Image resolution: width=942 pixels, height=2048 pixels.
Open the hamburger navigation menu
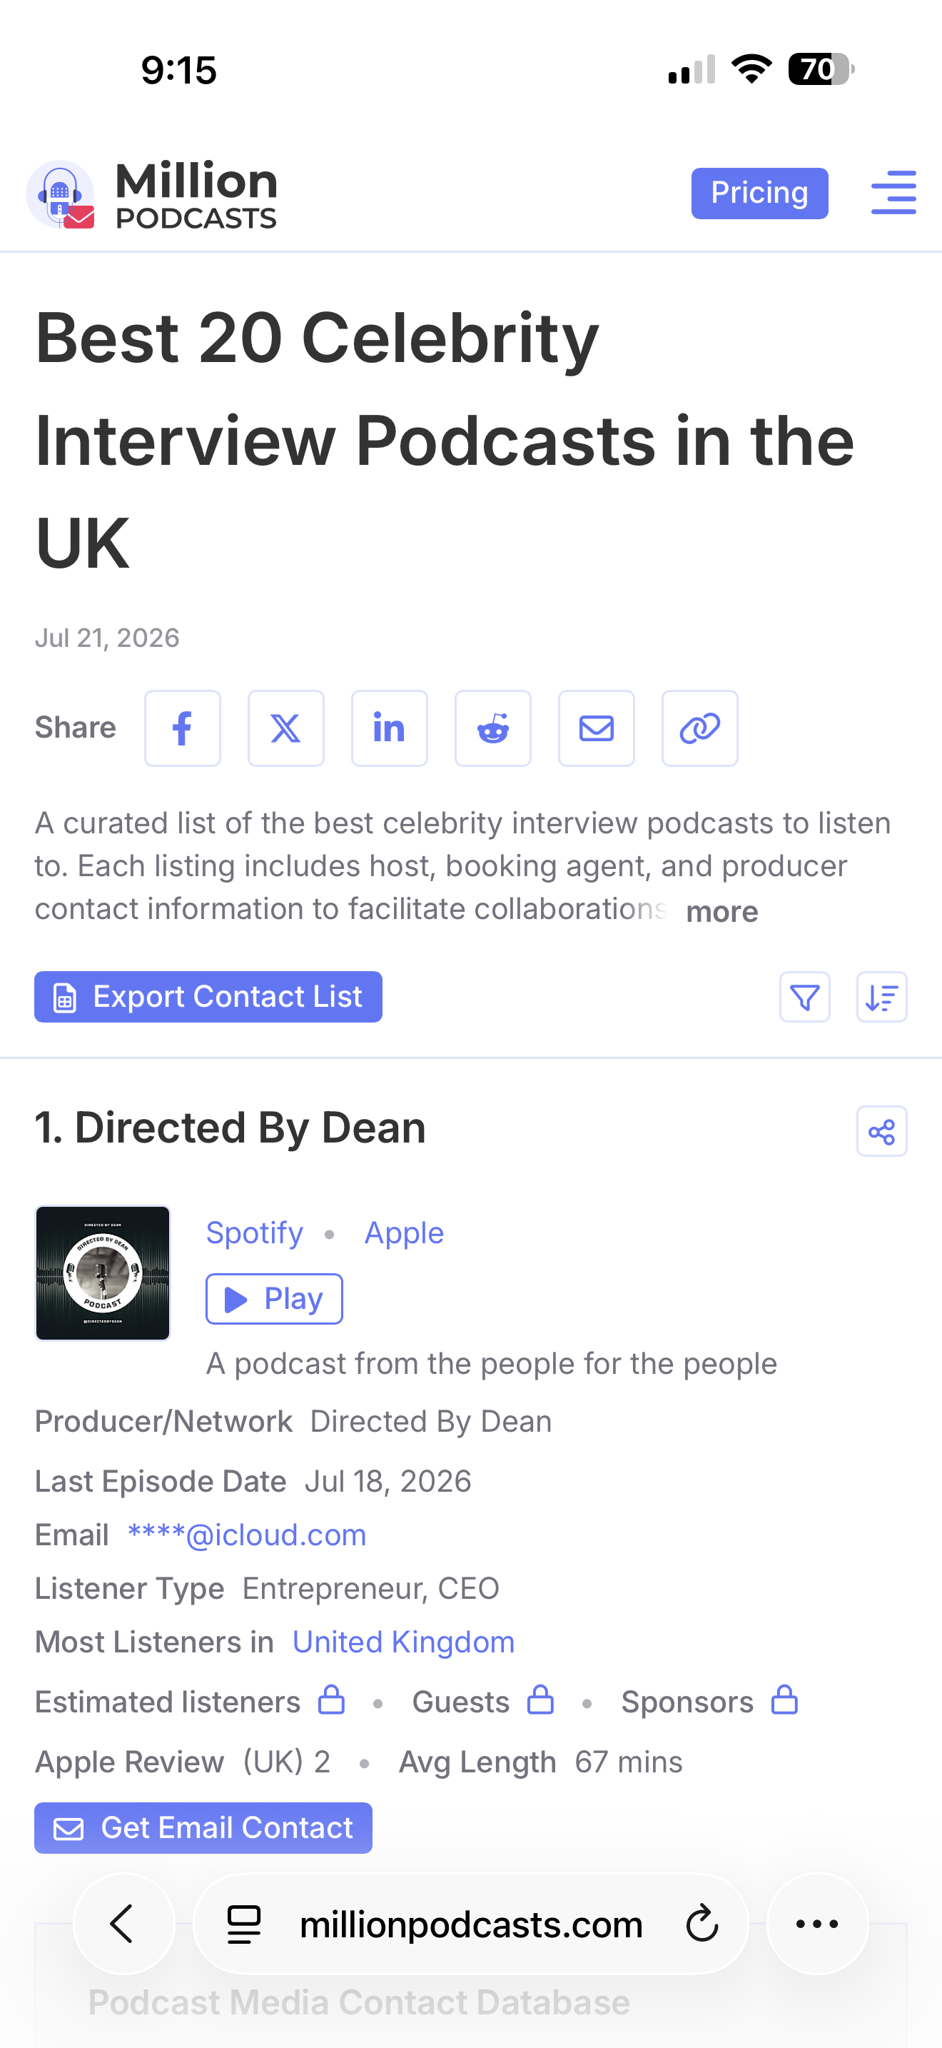point(893,192)
